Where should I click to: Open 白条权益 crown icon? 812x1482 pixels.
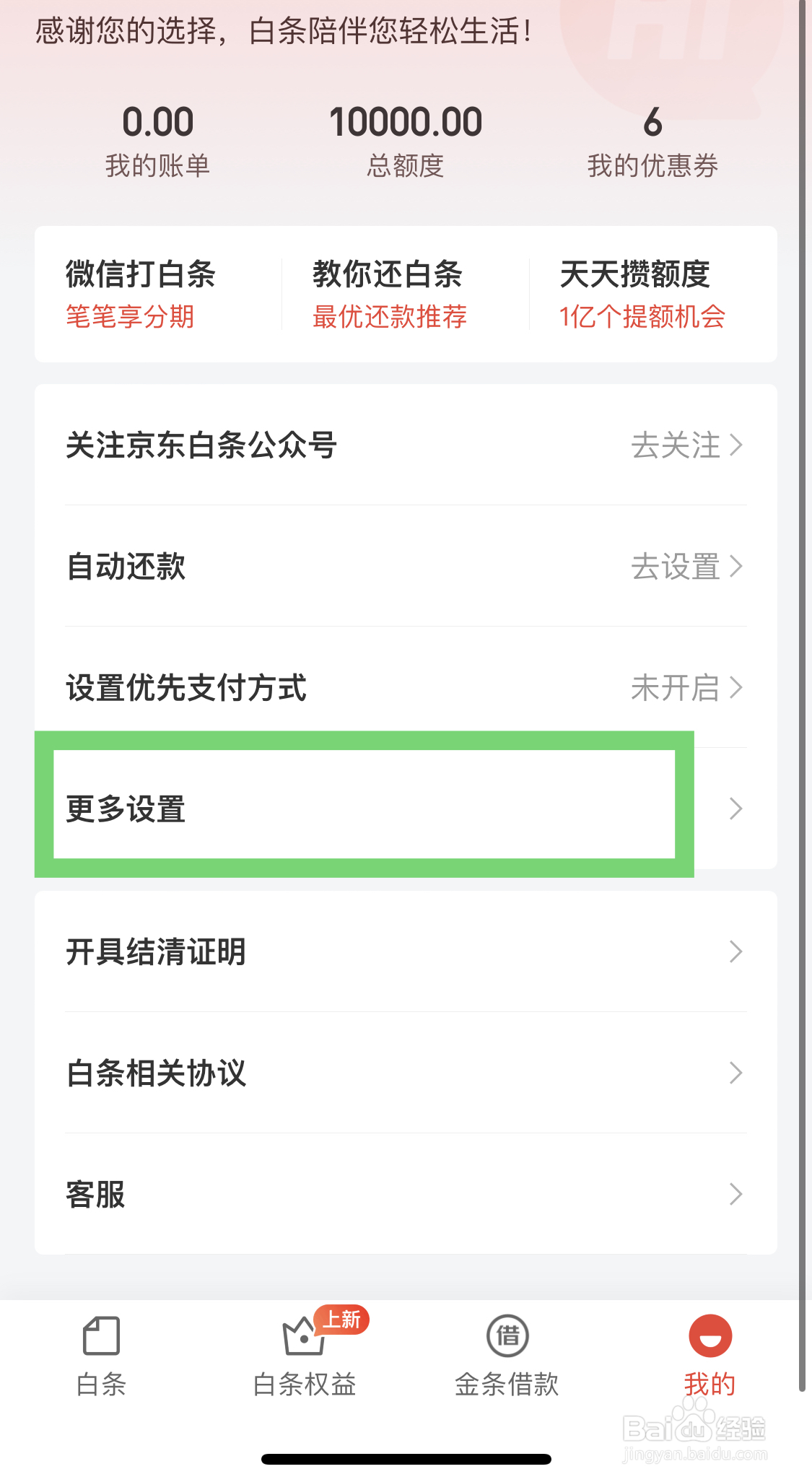303,1337
